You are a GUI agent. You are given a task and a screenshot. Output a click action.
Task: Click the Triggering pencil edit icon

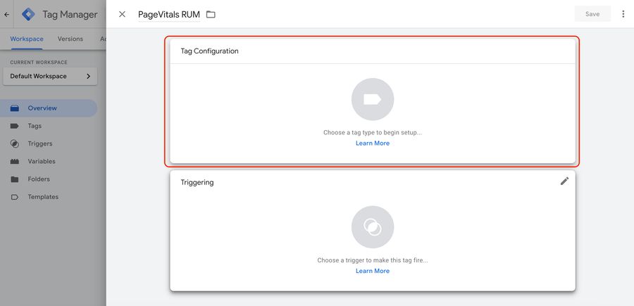point(564,181)
